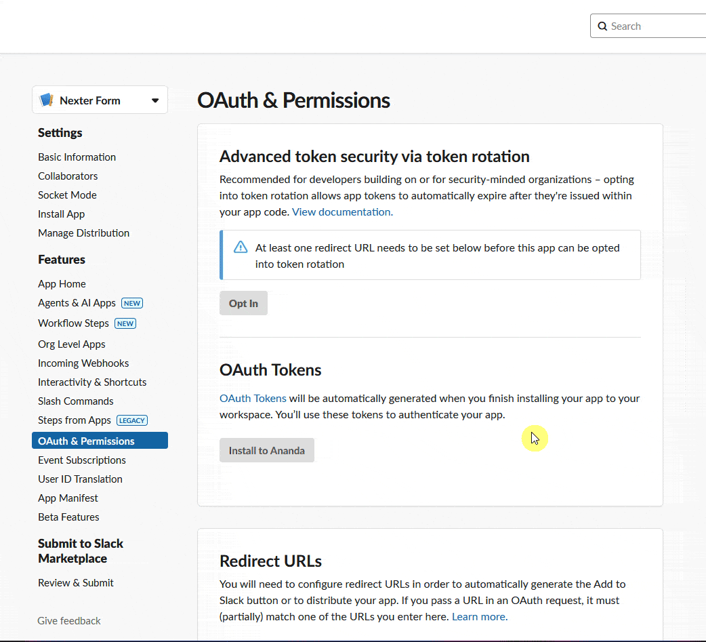Open Basic Information settings
The width and height of the screenshot is (706, 642).
click(77, 157)
